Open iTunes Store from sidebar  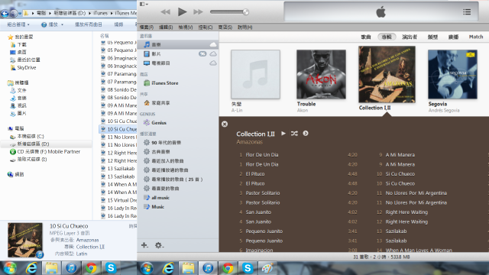coord(161,83)
